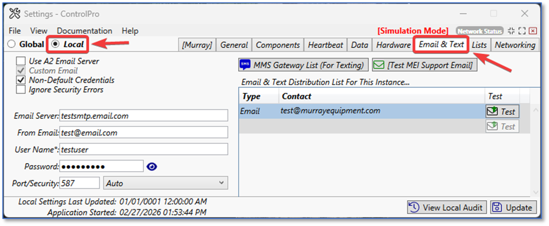Screen dimensions: 549x226
Task: Switch to the Heartbeat tab
Action: click(325, 45)
